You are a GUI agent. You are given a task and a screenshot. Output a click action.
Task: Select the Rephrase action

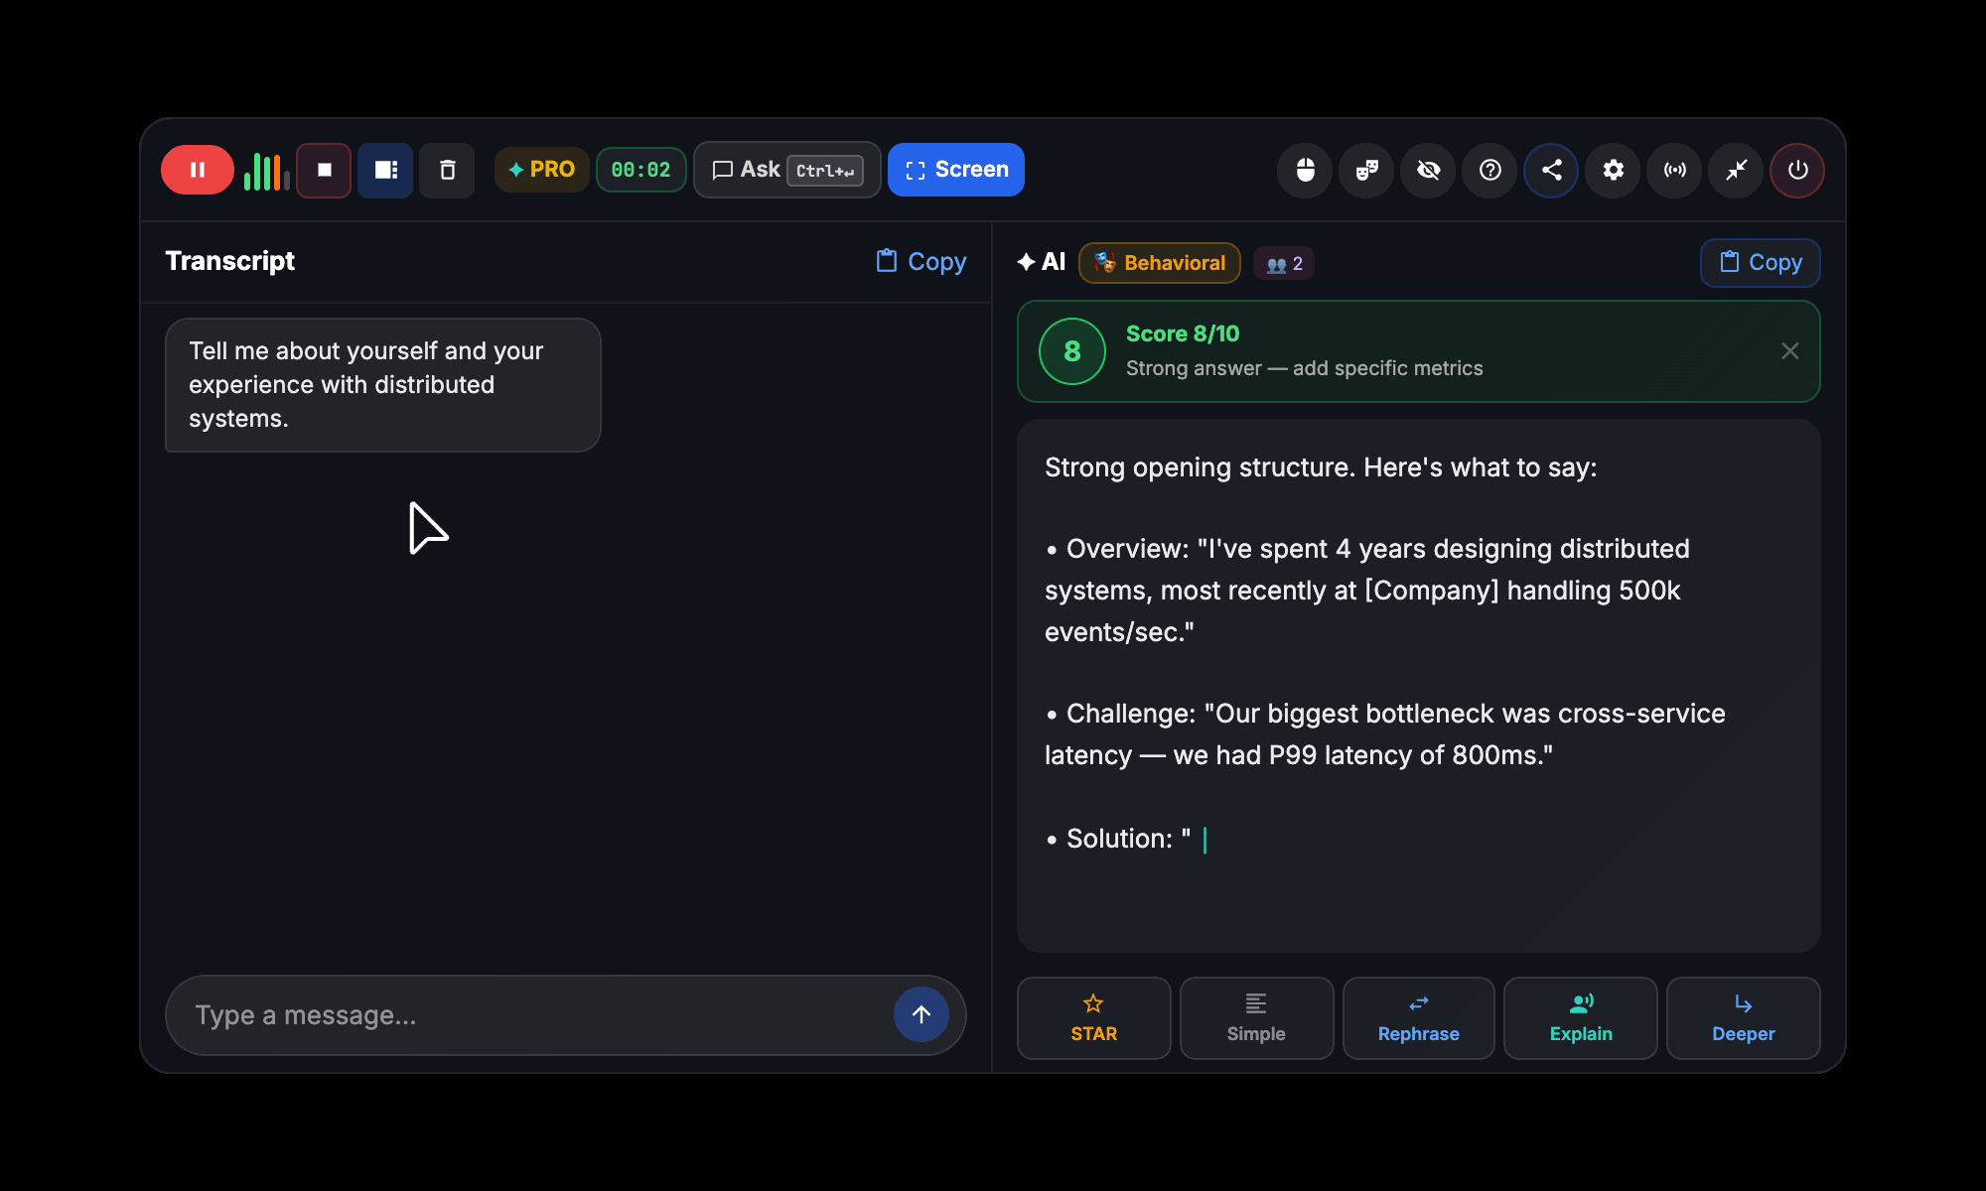point(1419,1018)
